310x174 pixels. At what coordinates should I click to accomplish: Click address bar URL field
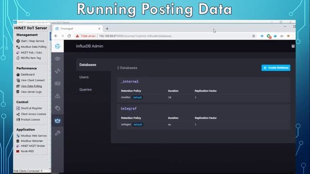(135, 36)
